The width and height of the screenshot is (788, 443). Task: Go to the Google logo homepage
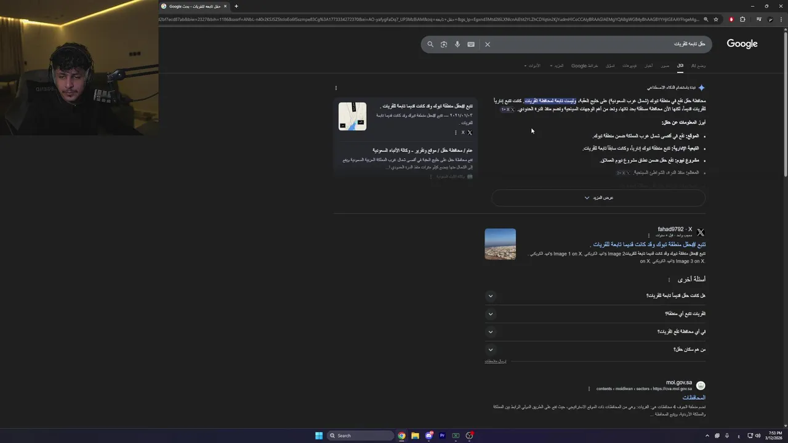[x=742, y=44]
